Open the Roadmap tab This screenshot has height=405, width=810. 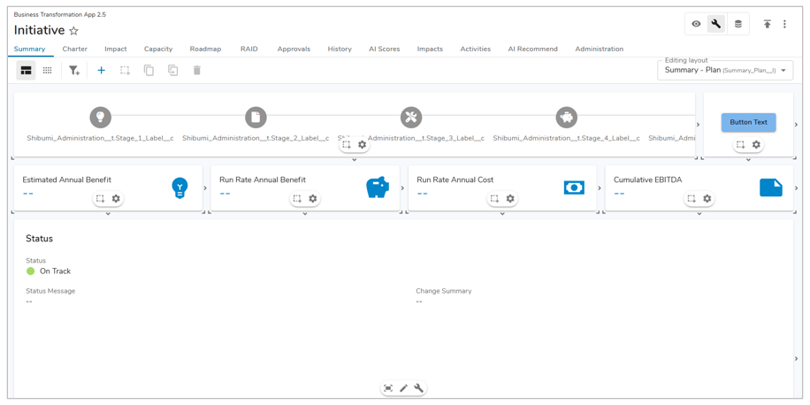click(205, 50)
